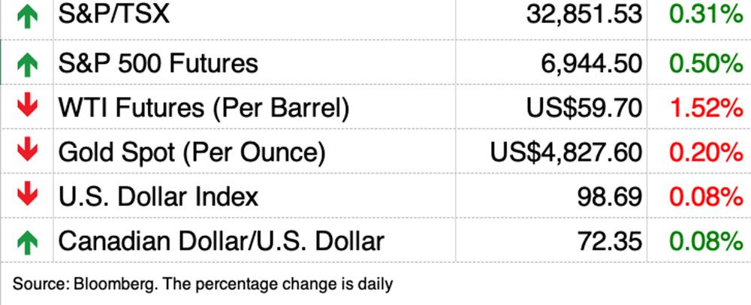Select the S&P 500 Futures label
751x305 pixels.
click(158, 64)
